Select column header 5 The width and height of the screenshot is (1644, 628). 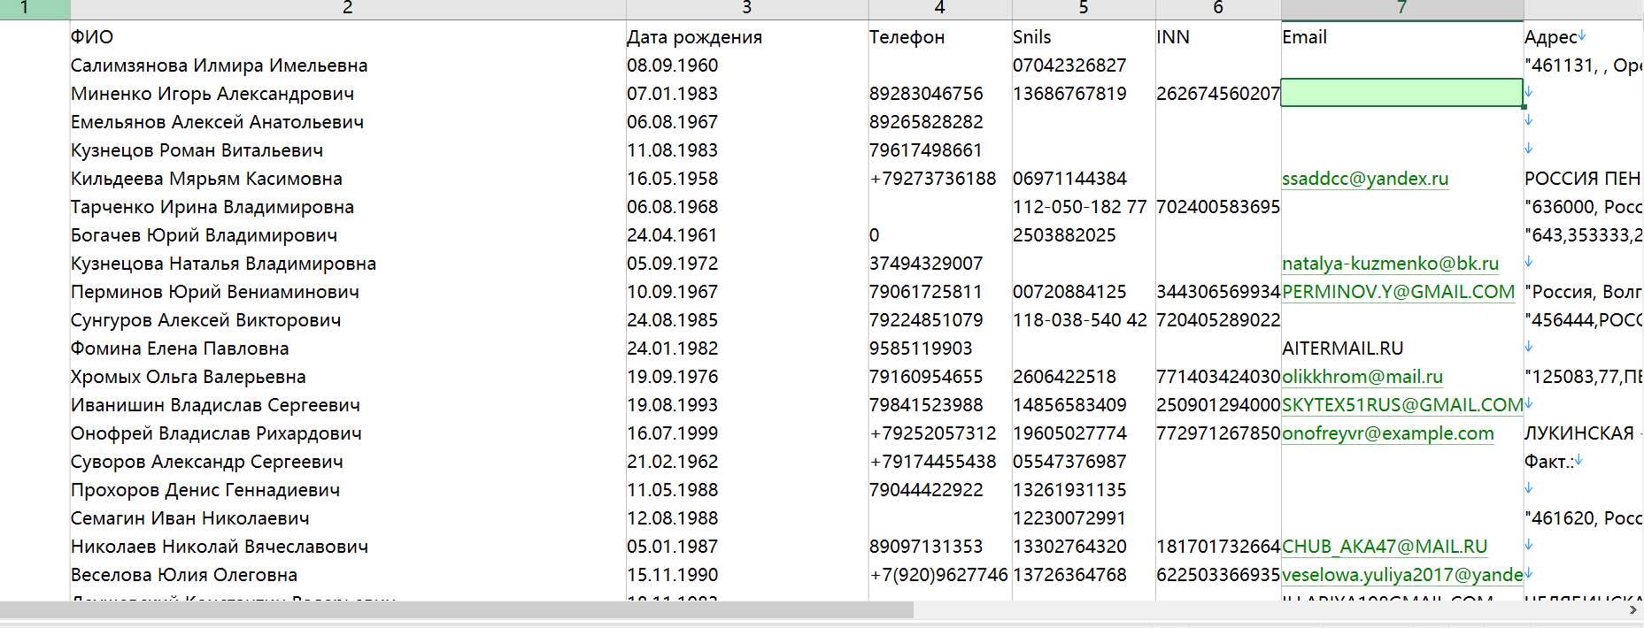point(1084,9)
